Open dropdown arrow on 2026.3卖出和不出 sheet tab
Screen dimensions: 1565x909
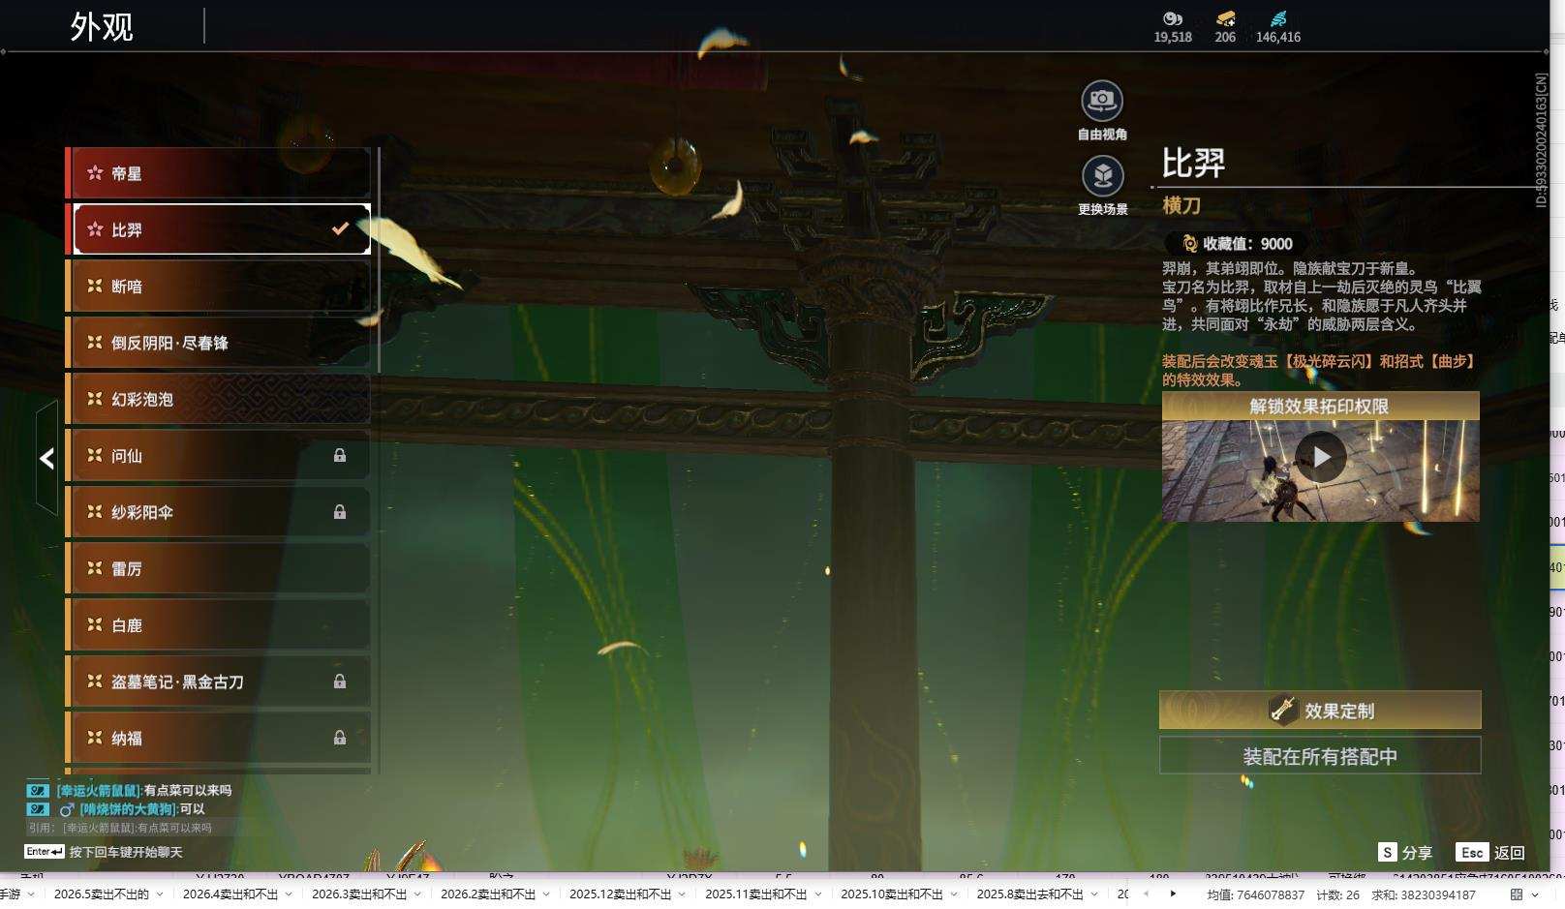tap(416, 894)
